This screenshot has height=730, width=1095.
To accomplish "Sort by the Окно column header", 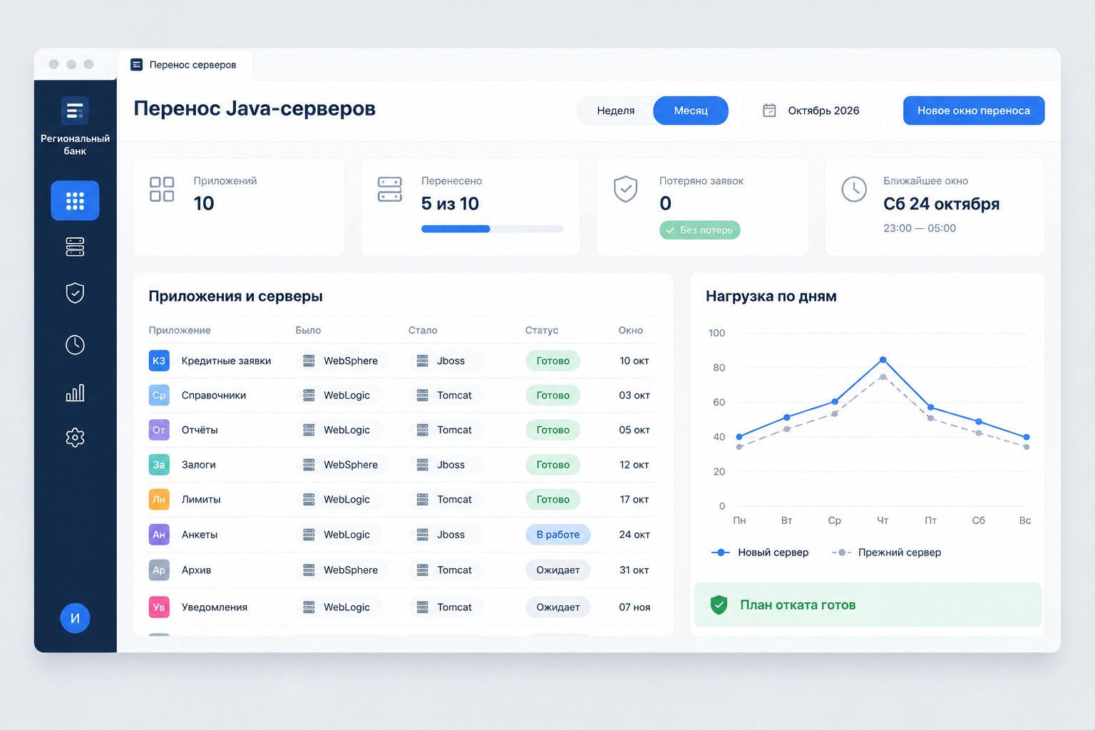I will [631, 330].
